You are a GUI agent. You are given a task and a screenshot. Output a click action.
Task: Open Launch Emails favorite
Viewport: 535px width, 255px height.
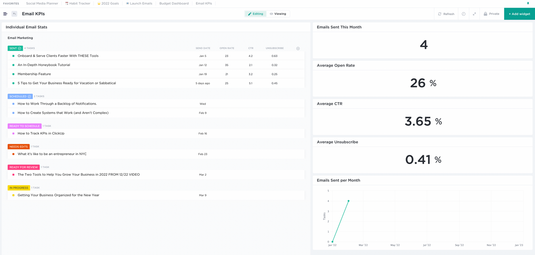139,3
